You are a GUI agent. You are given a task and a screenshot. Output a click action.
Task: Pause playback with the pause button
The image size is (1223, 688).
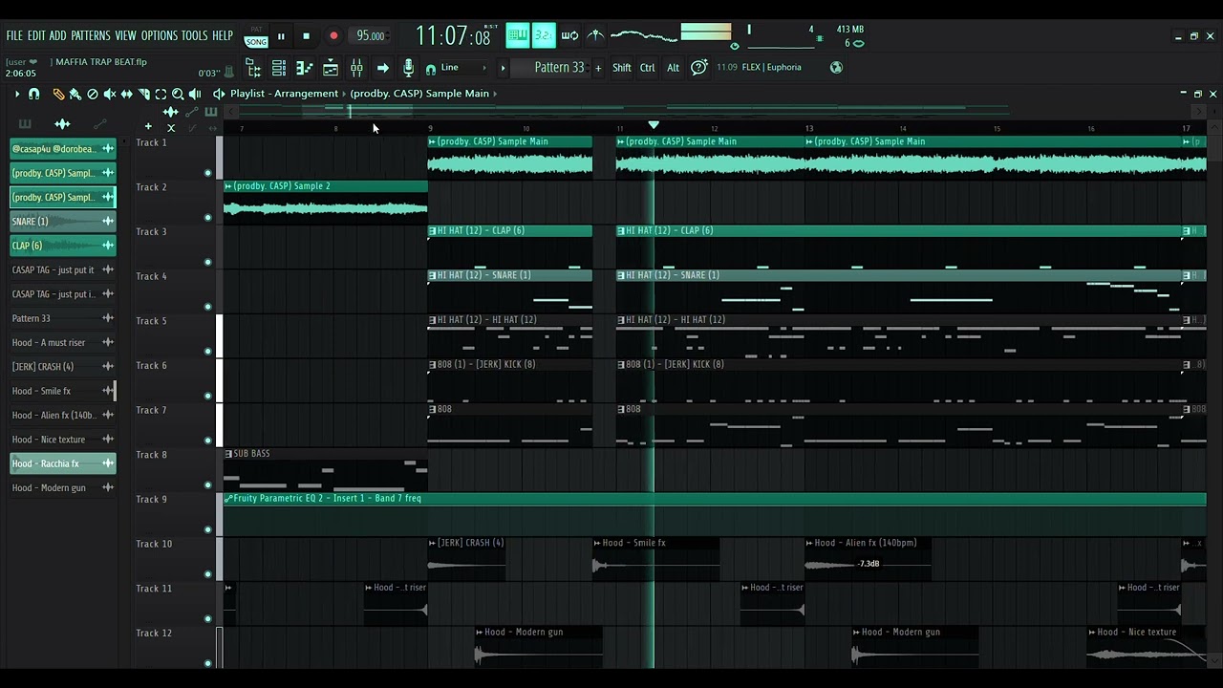tap(281, 36)
